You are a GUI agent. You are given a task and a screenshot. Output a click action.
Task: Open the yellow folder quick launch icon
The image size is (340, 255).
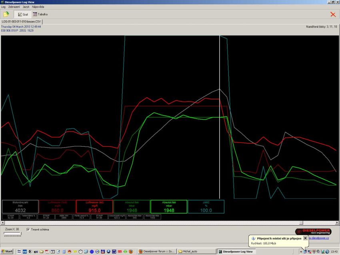coord(42,251)
